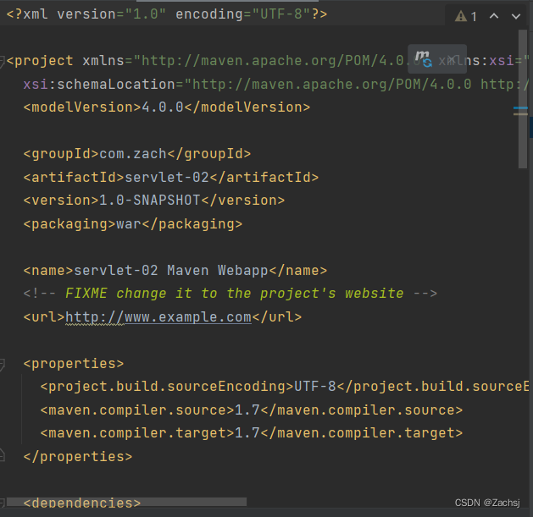Image resolution: width=533 pixels, height=517 pixels.
Task: Click the maven.compiler.target value 1.7
Action: coord(247,433)
